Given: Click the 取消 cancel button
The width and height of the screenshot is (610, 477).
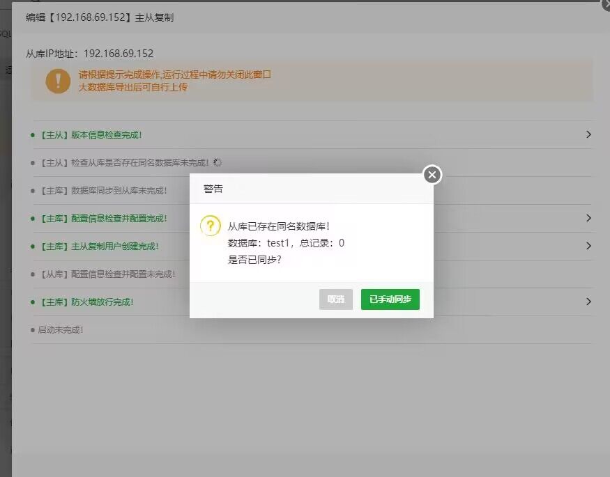Looking at the screenshot, I should point(336,299).
